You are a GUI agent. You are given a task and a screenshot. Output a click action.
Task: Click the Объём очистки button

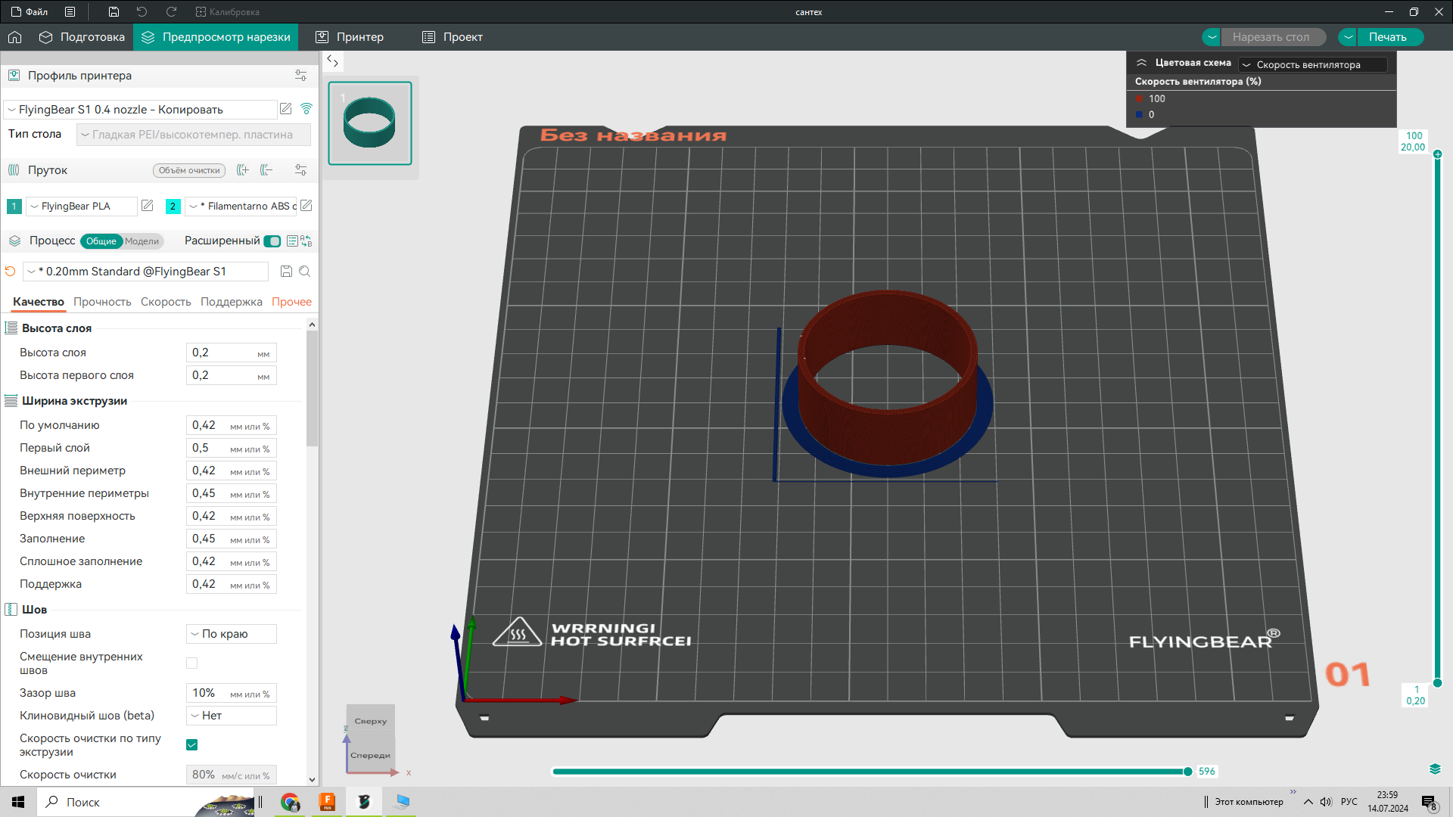pyautogui.click(x=189, y=170)
